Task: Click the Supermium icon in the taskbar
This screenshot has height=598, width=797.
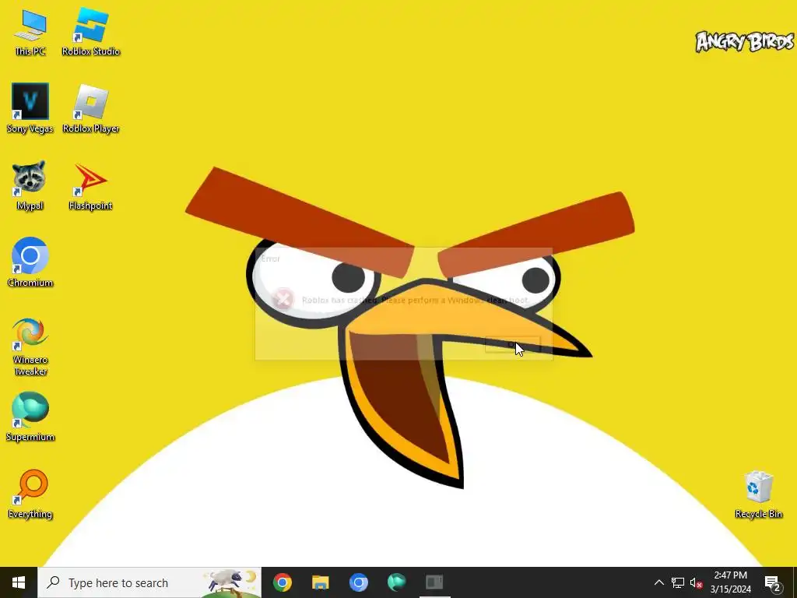Action: pyautogui.click(x=396, y=582)
